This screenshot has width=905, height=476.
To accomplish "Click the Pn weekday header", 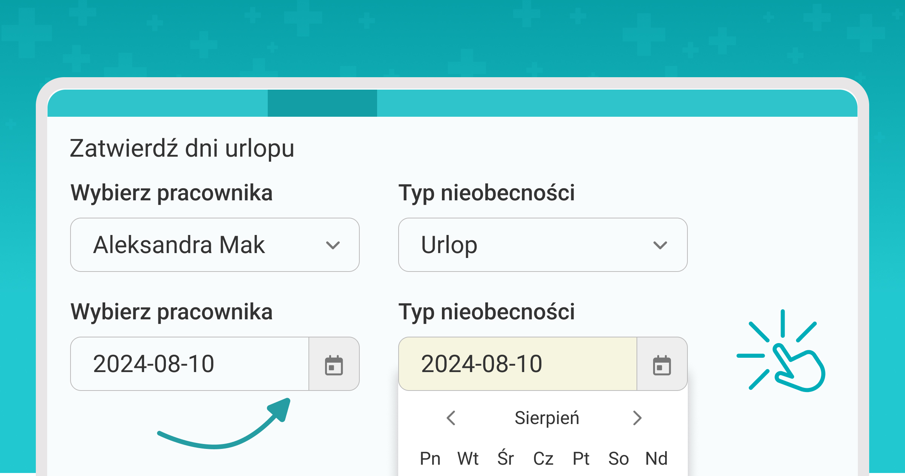I will (430, 459).
